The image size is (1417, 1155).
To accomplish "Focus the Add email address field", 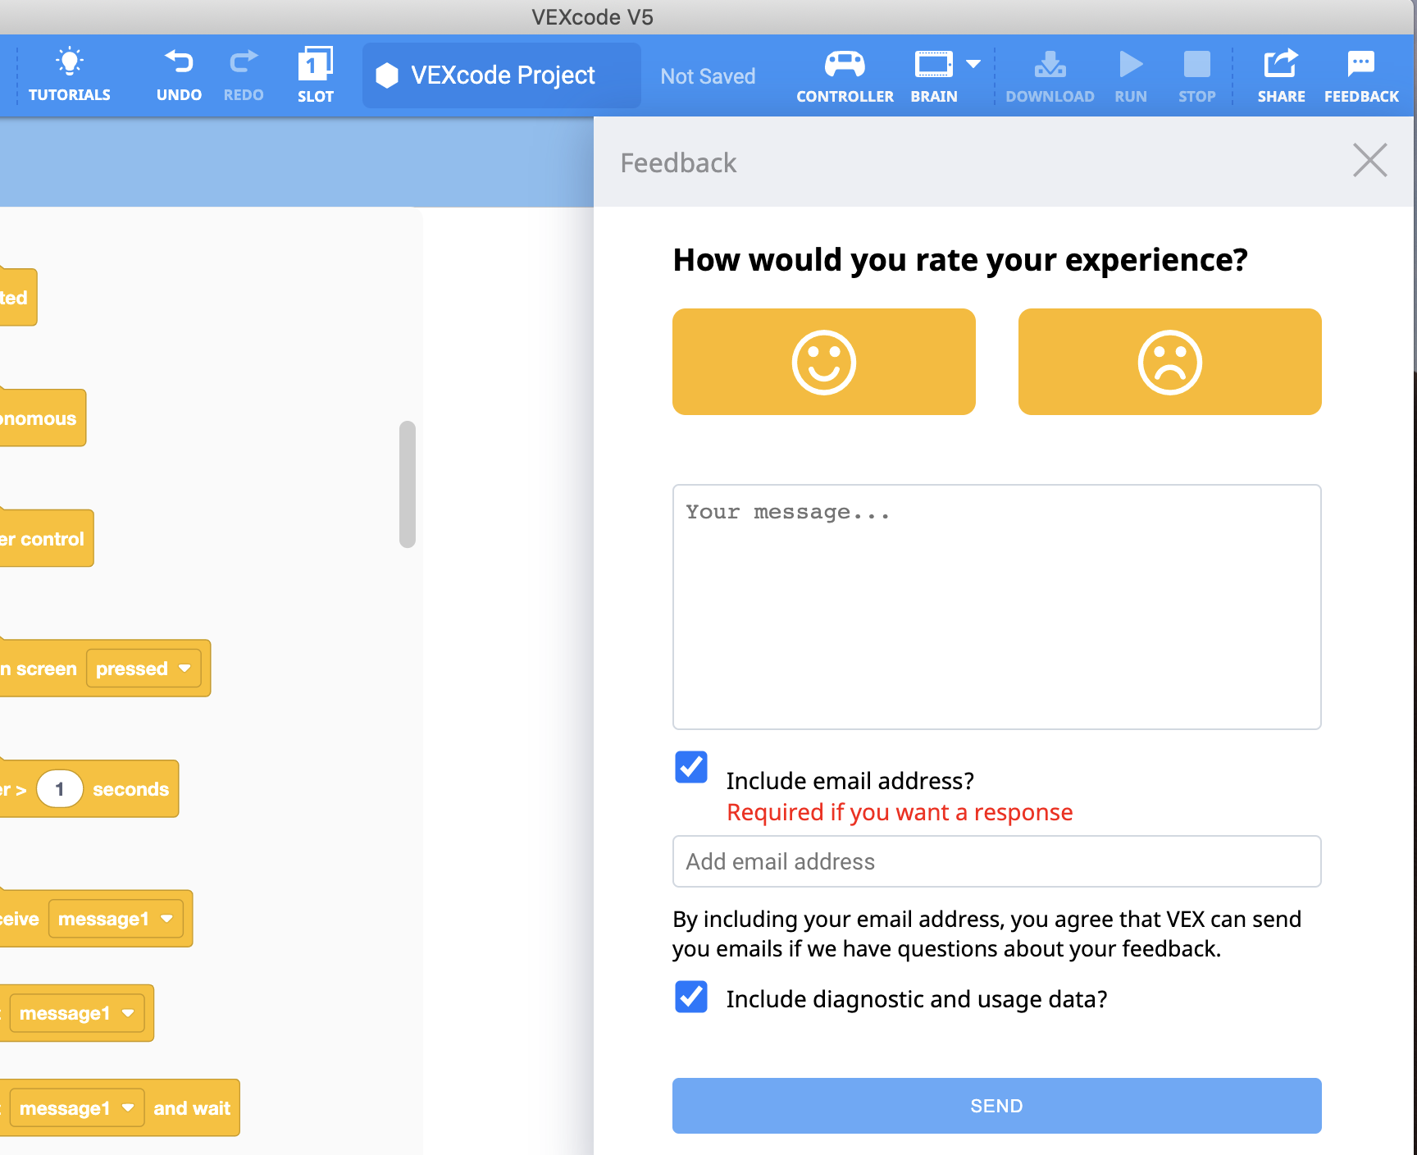I will click(x=996, y=861).
